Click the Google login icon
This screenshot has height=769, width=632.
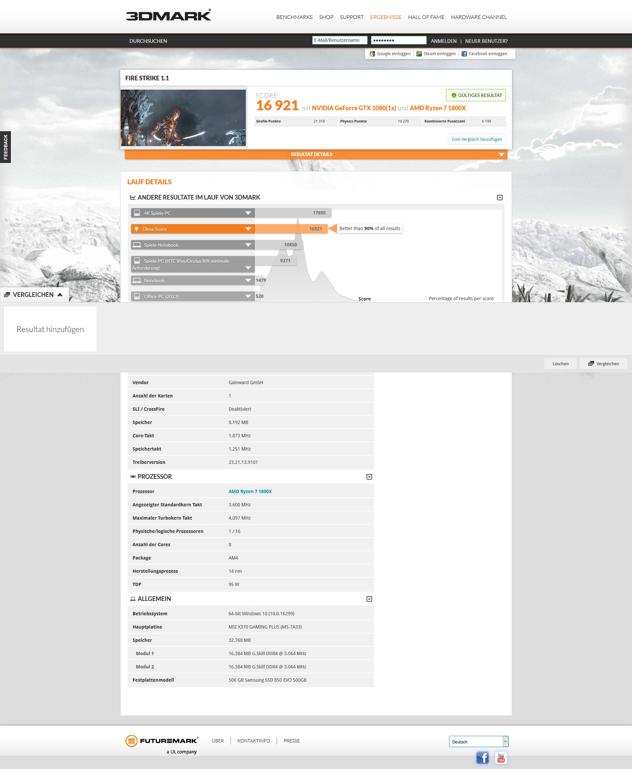pyautogui.click(x=372, y=53)
